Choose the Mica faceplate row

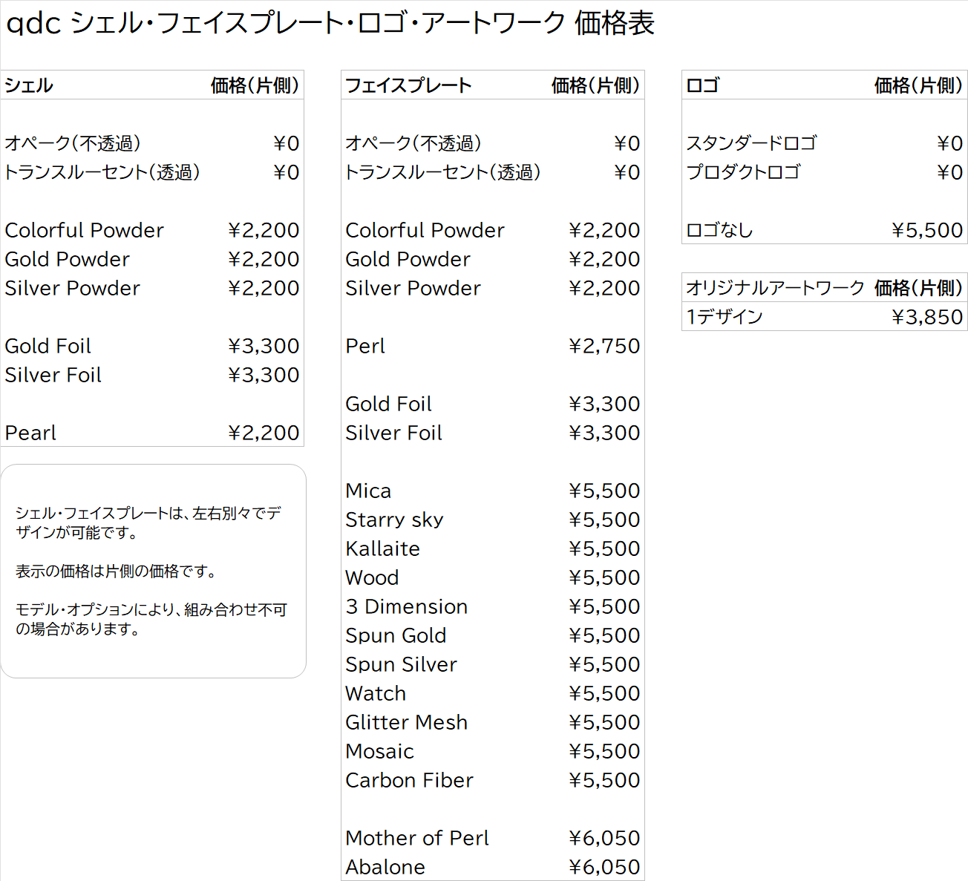point(368,491)
